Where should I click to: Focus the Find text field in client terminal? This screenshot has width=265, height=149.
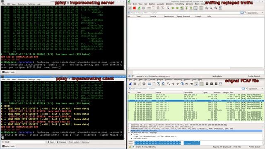(x=28, y=142)
